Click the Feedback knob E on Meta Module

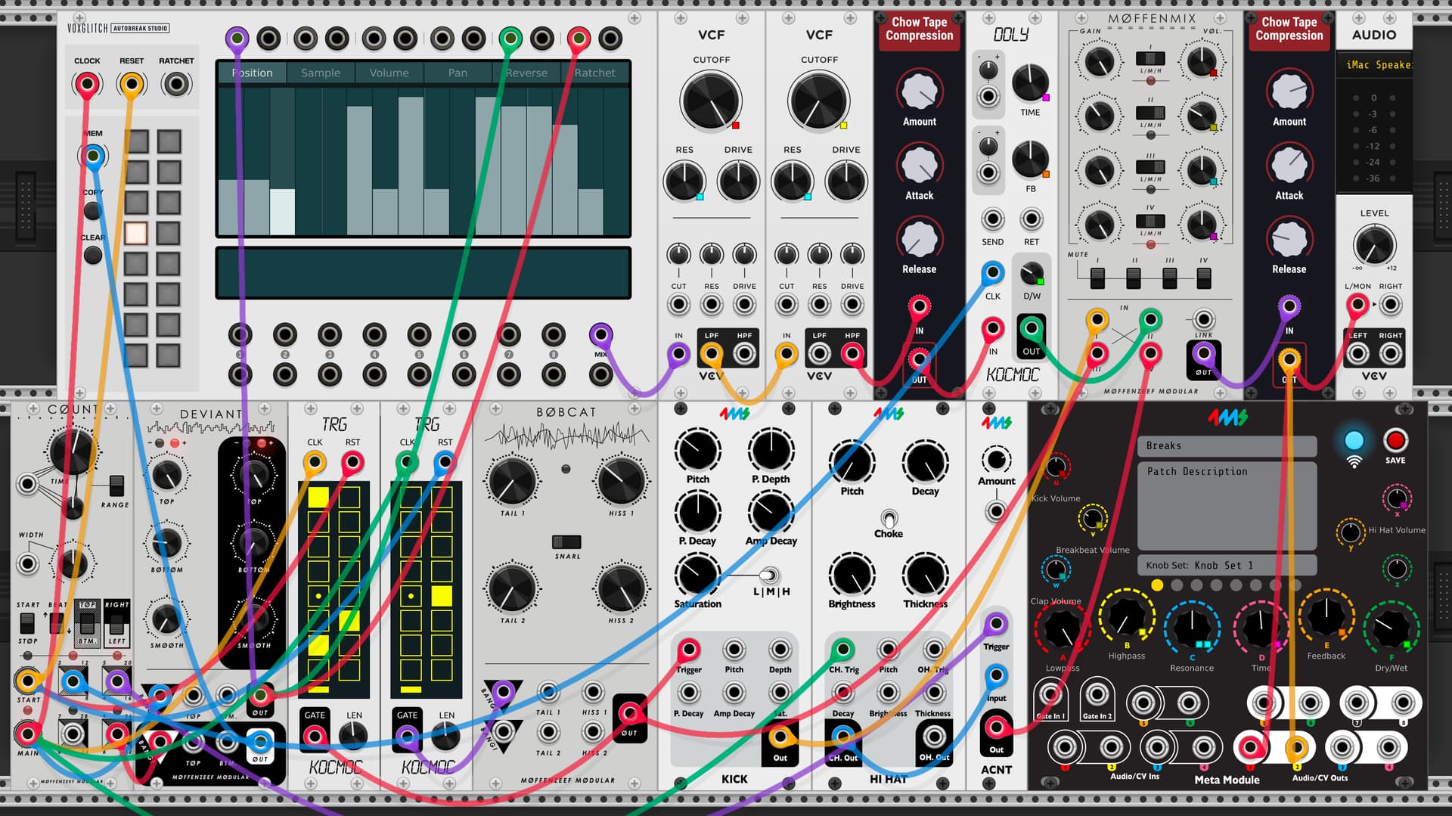pyautogui.click(x=1326, y=616)
